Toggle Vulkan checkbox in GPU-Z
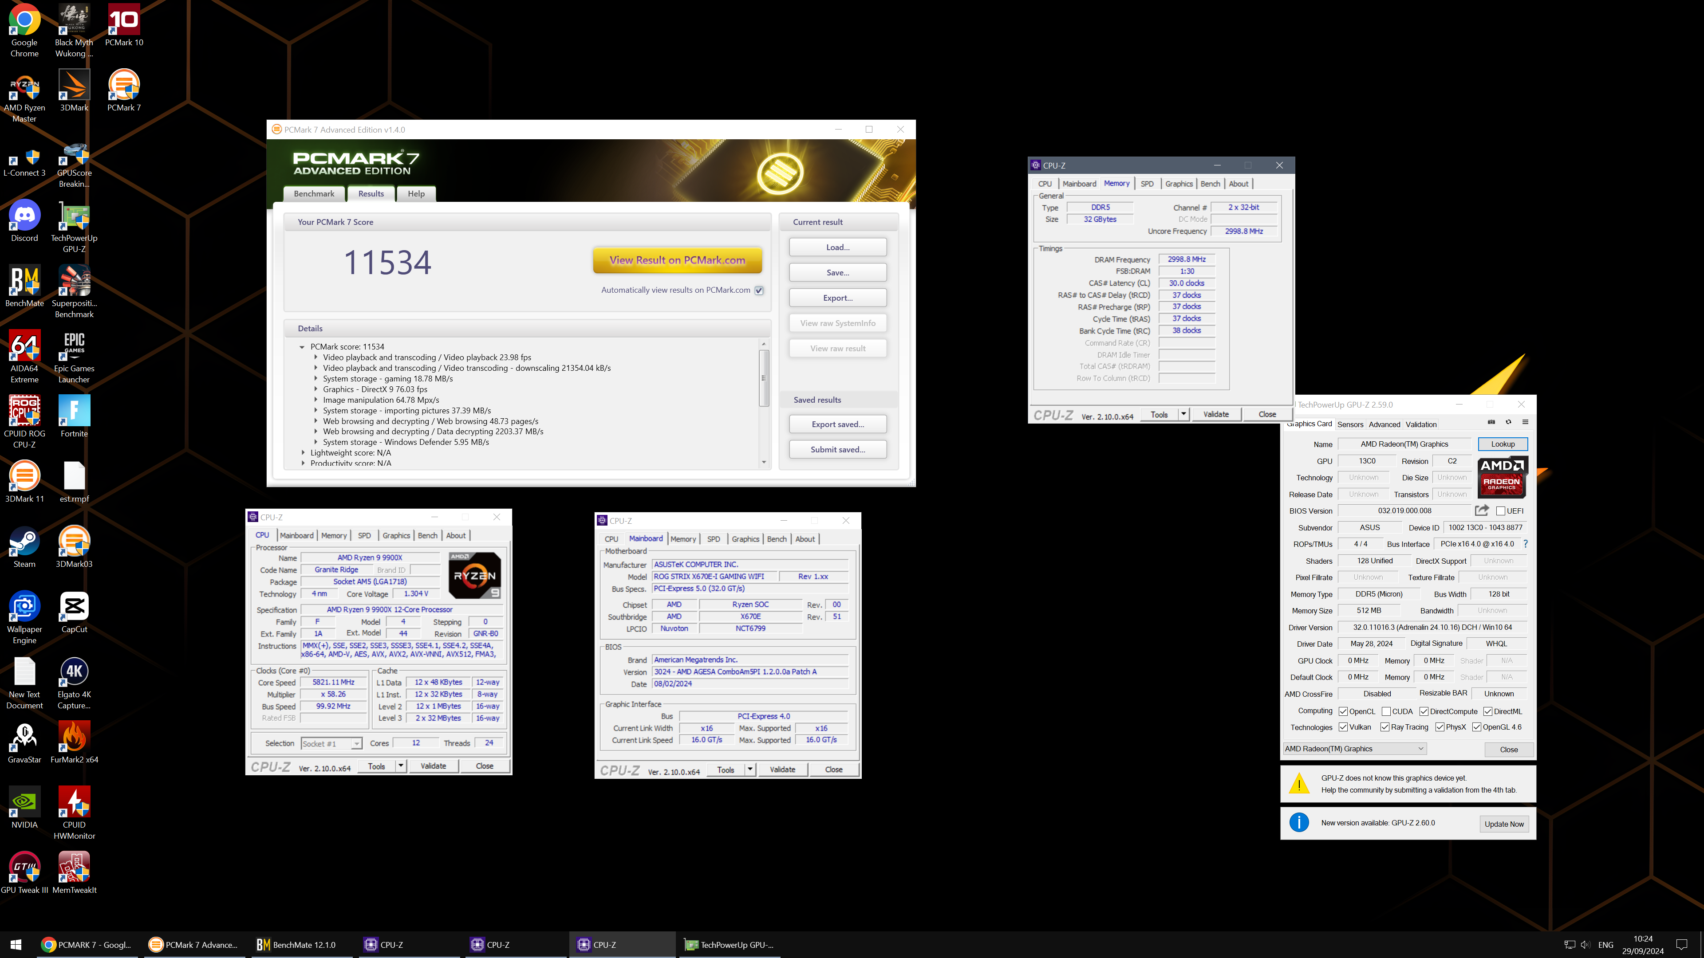This screenshot has height=958, width=1704. point(1343,727)
